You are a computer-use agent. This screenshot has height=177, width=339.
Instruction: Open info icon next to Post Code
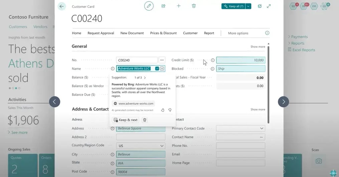[113, 172]
